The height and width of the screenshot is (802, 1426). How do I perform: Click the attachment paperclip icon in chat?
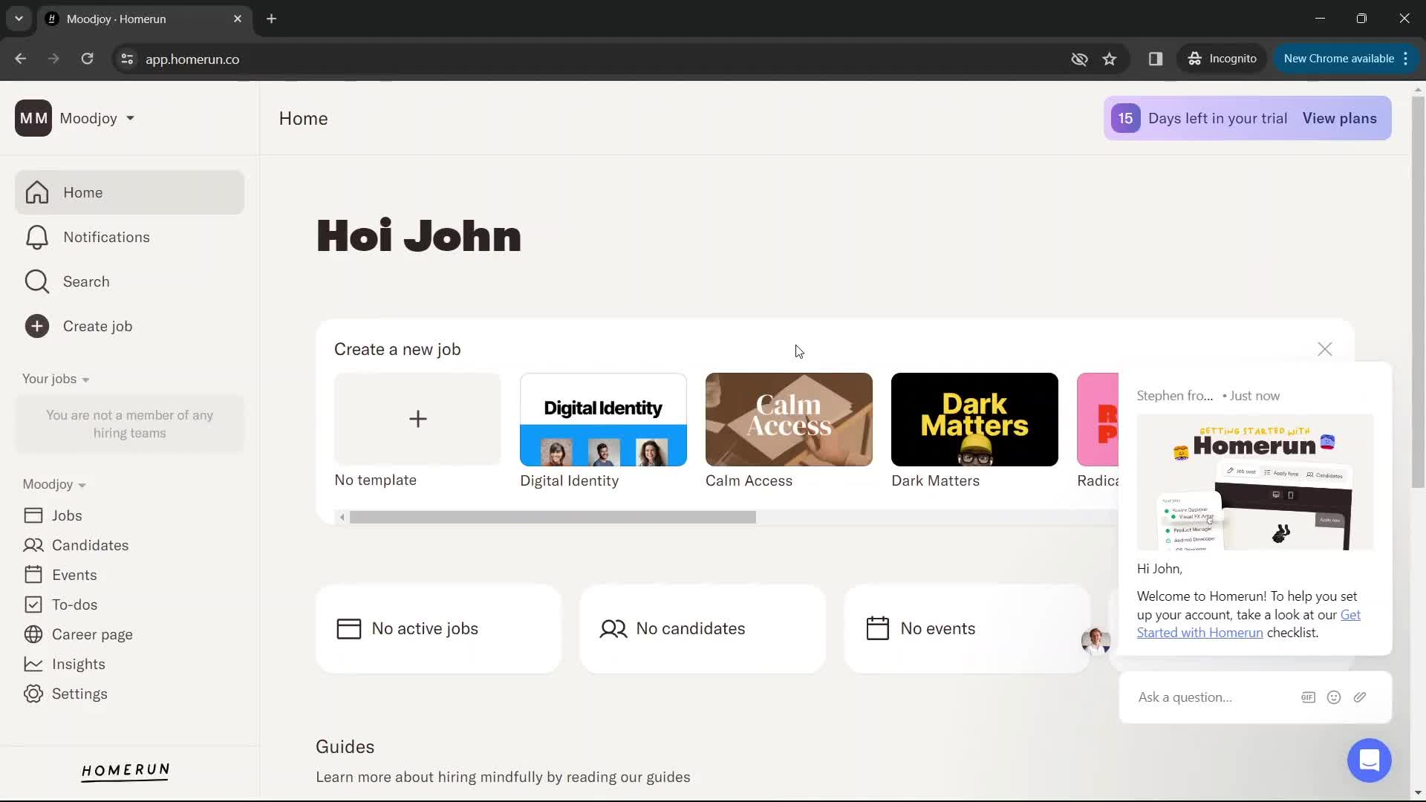coord(1360,697)
